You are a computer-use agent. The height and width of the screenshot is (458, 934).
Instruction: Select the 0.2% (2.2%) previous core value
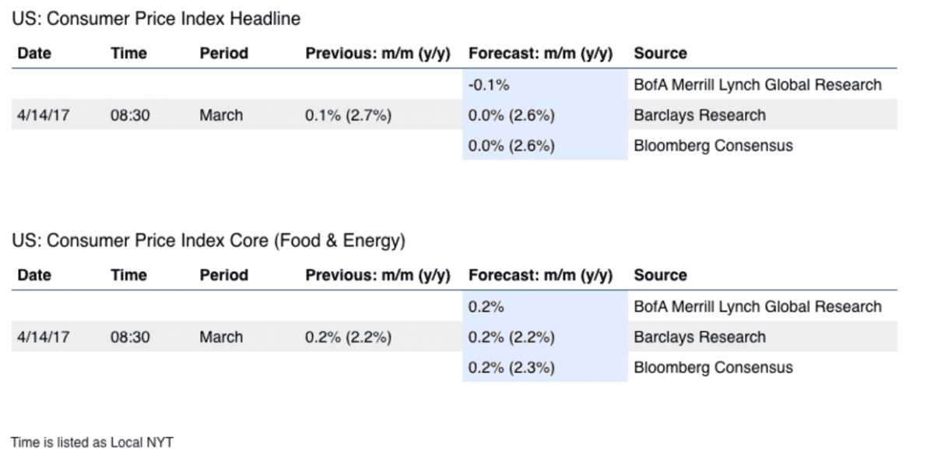coord(349,337)
